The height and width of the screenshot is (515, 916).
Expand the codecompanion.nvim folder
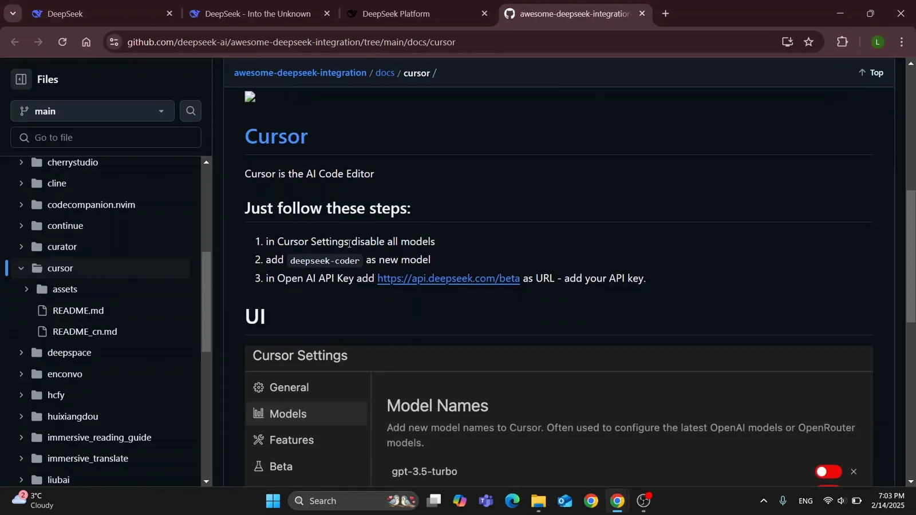point(21,205)
